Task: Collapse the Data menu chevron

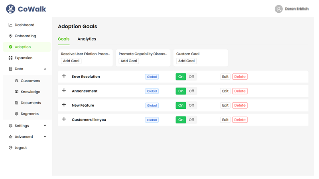Action: point(45,69)
